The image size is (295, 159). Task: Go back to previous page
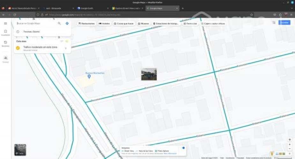(4, 15)
